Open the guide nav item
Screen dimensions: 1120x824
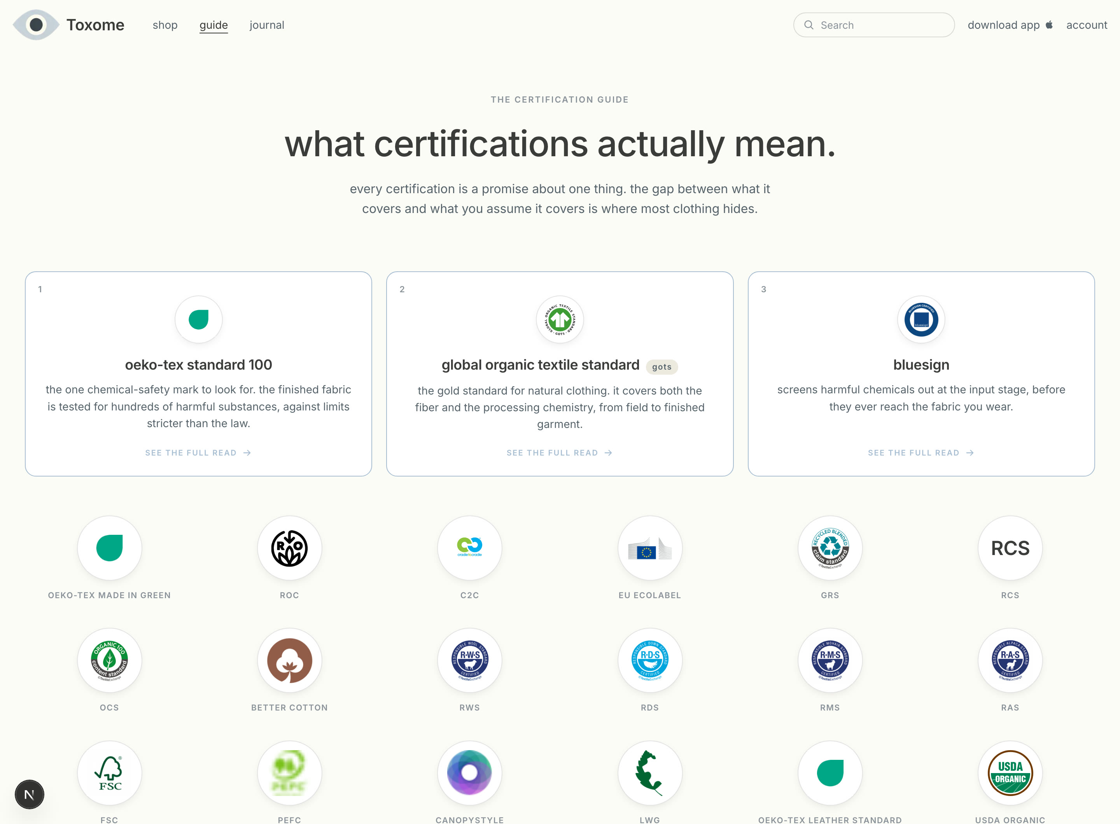[x=213, y=25]
